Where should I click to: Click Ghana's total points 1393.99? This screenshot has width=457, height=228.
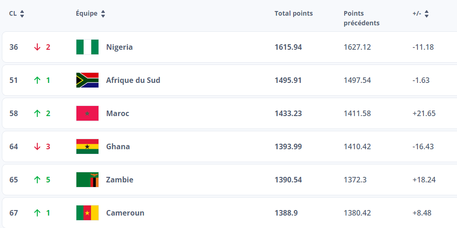[x=288, y=146]
